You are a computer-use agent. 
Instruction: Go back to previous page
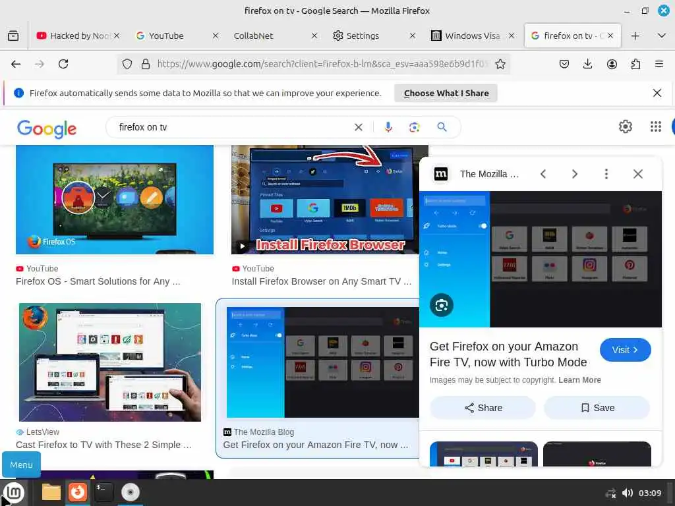16,64
